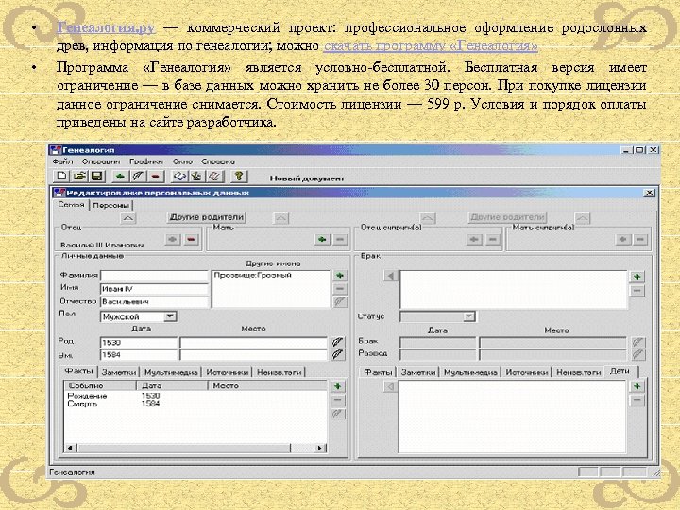Click the minus button in Мать group
680x510 pixels.
(x=340, y=239)
